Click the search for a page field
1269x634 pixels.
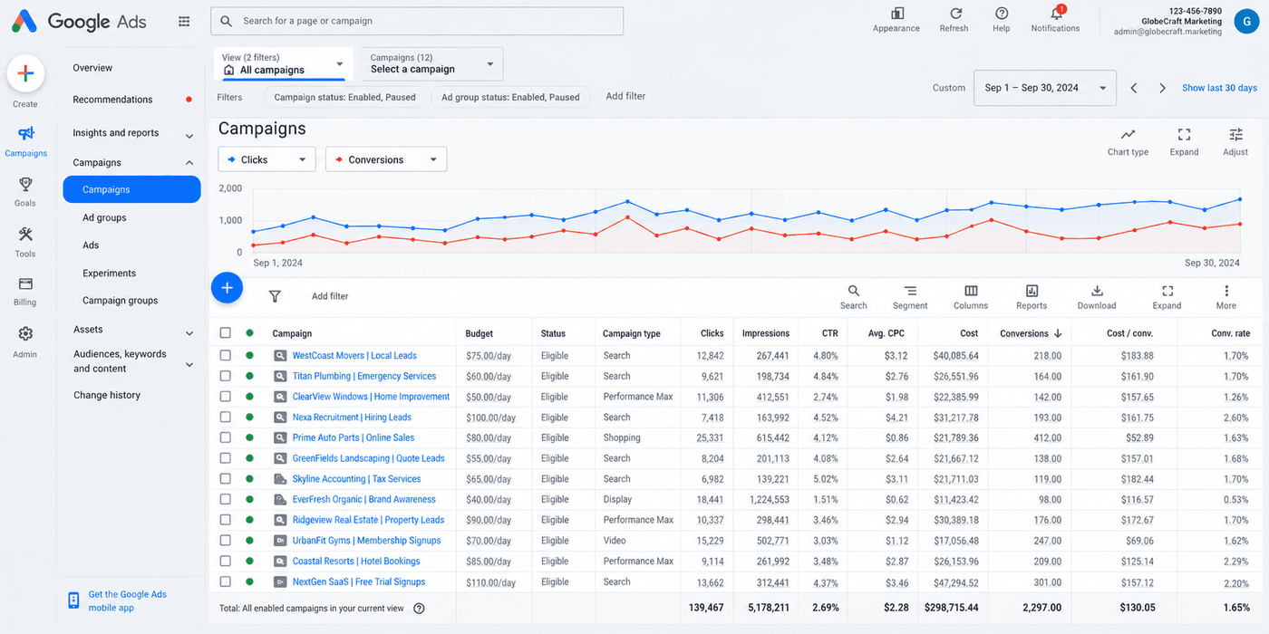click(x=417, y=21)
